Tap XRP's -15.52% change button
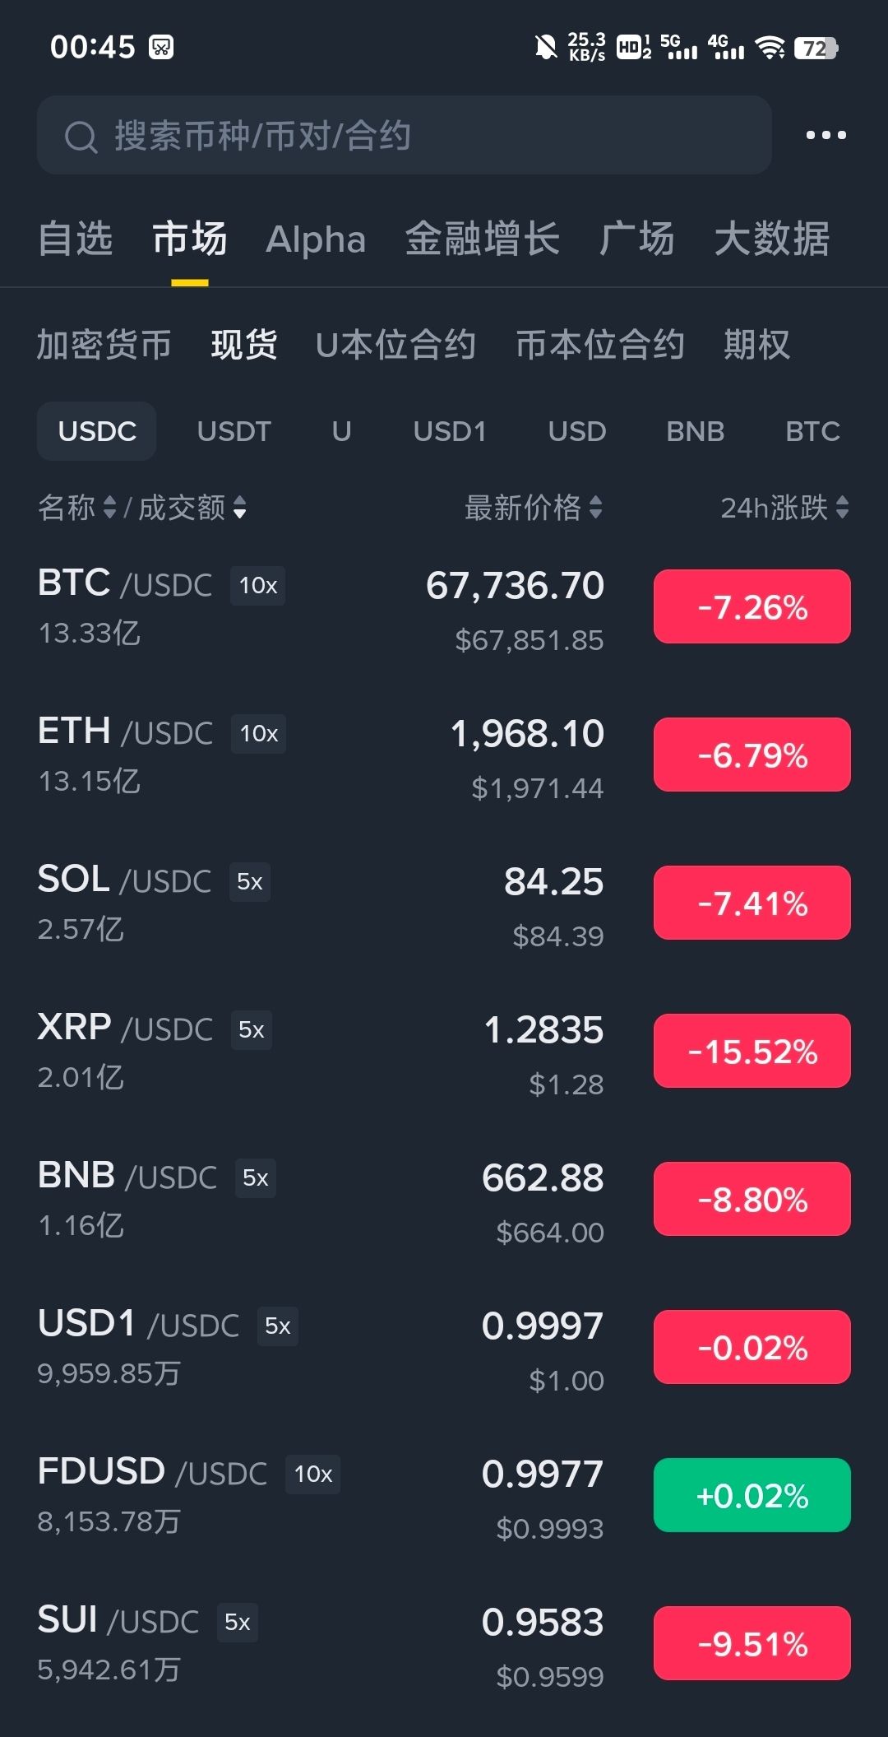 tap(752, 1051)
